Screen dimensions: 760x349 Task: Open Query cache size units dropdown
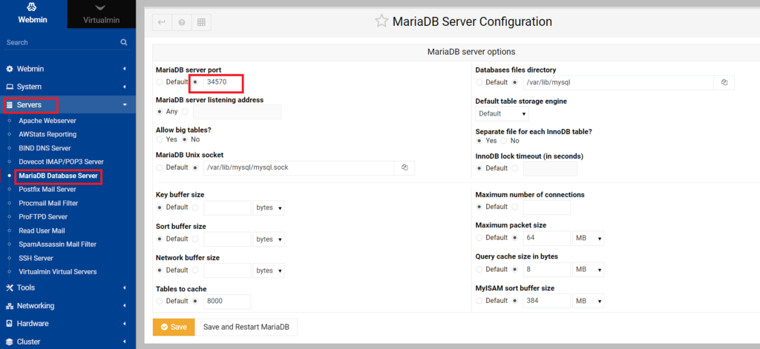[x=589, y=270]
